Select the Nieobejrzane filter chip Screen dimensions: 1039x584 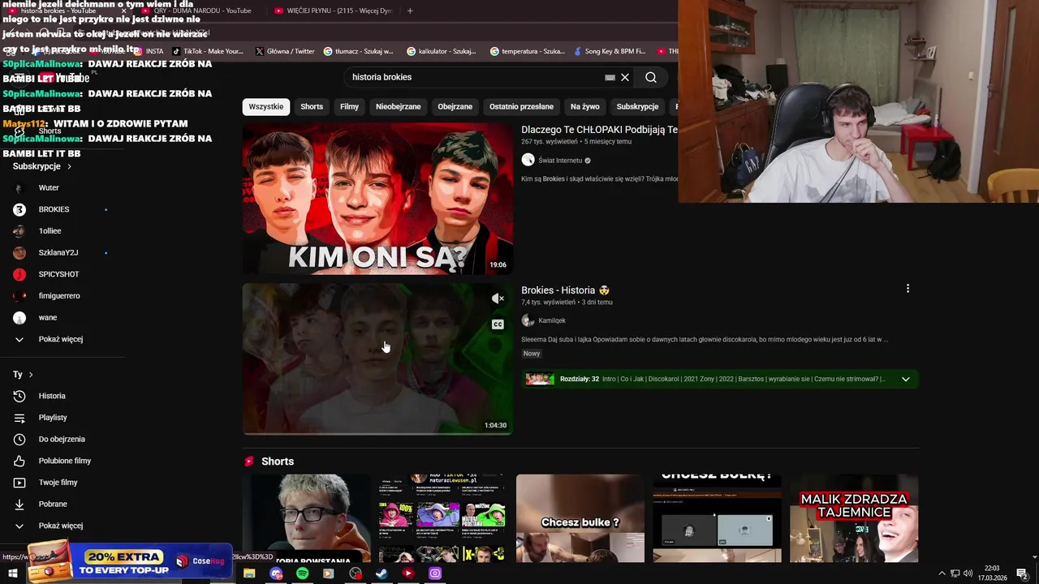pyautogui.click(x=398, y=106)
